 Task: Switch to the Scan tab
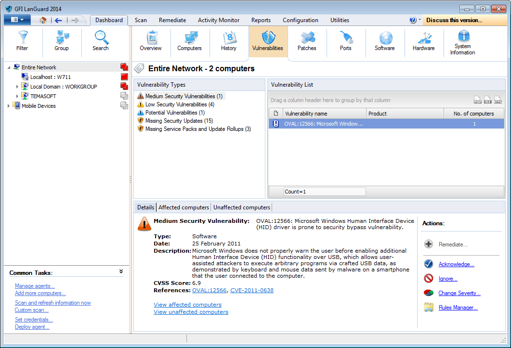(141, 20)
